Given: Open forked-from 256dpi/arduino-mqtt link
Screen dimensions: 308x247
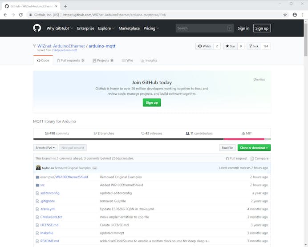Looking at the screenshot, I should [65, 50].
